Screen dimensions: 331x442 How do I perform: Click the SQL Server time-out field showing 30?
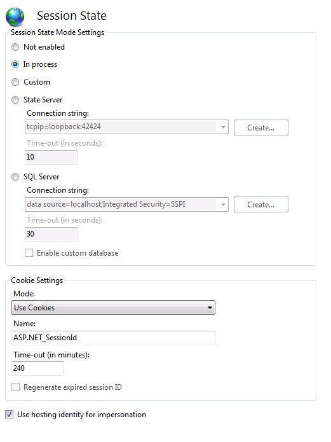pyautogui.click(x=51, y=234)
